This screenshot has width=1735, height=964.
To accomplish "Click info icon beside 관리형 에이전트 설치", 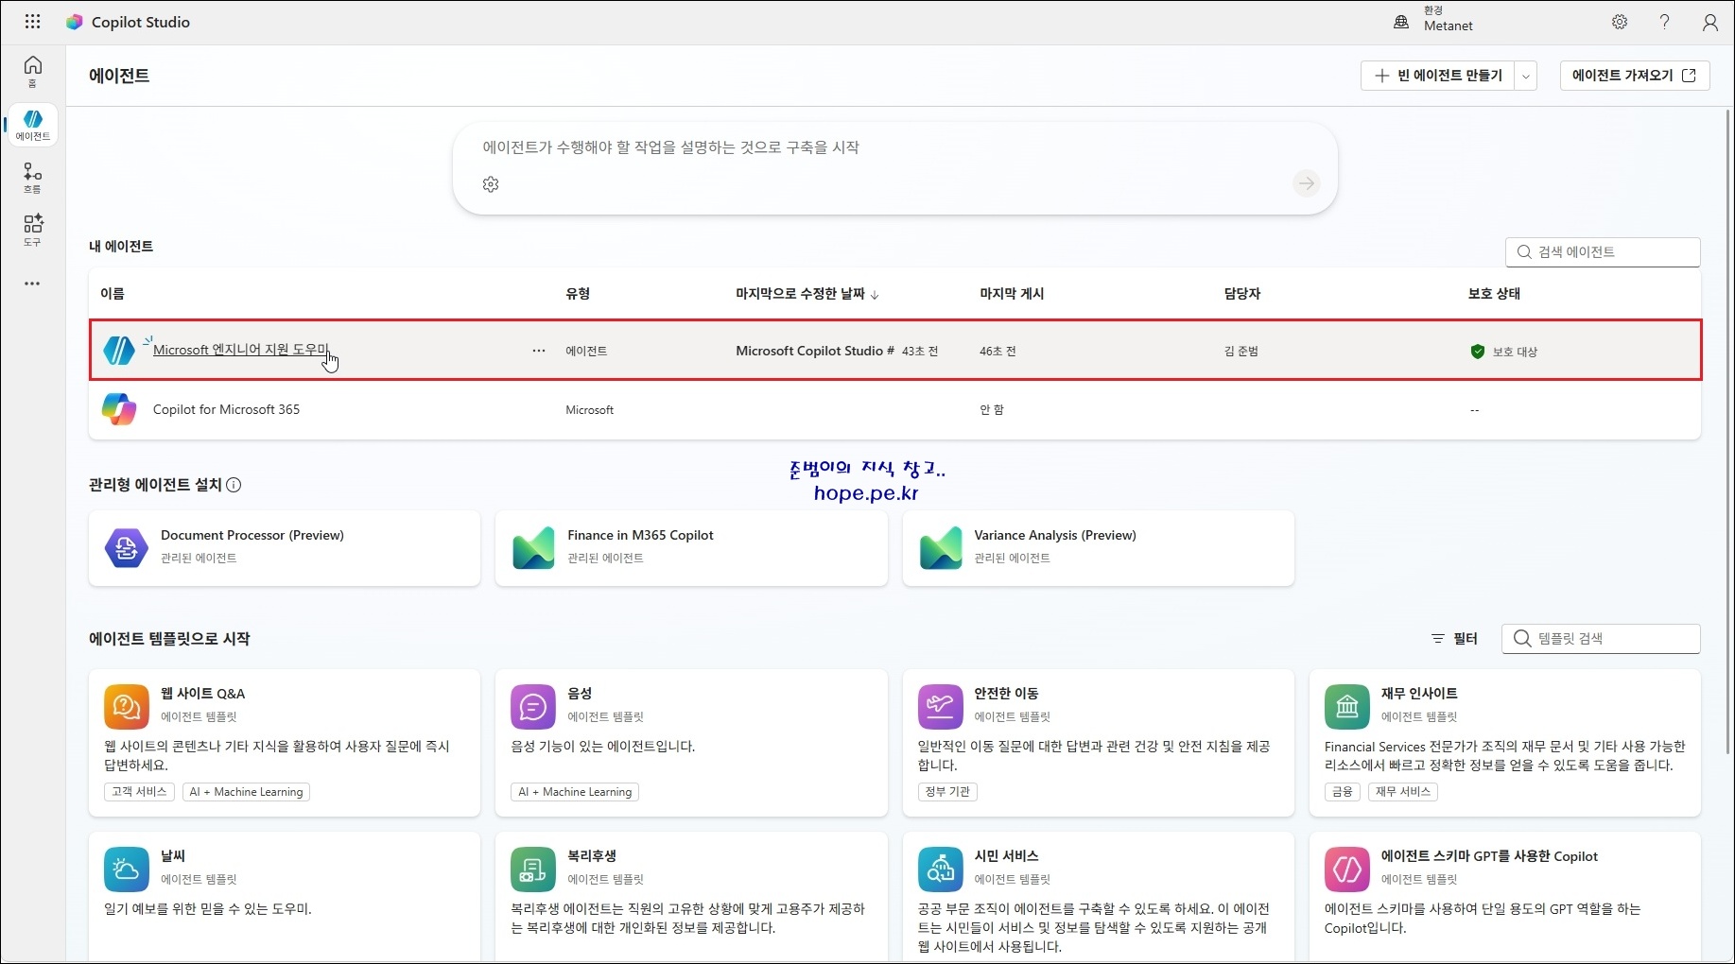I will point(234,485).
